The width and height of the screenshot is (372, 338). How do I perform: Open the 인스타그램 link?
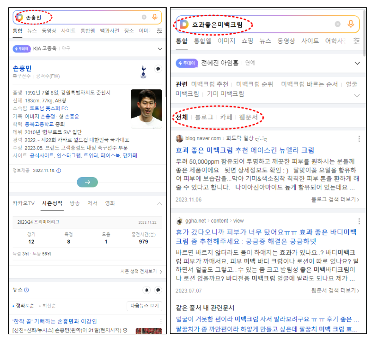pyautogui.click(x=69, y=155)
